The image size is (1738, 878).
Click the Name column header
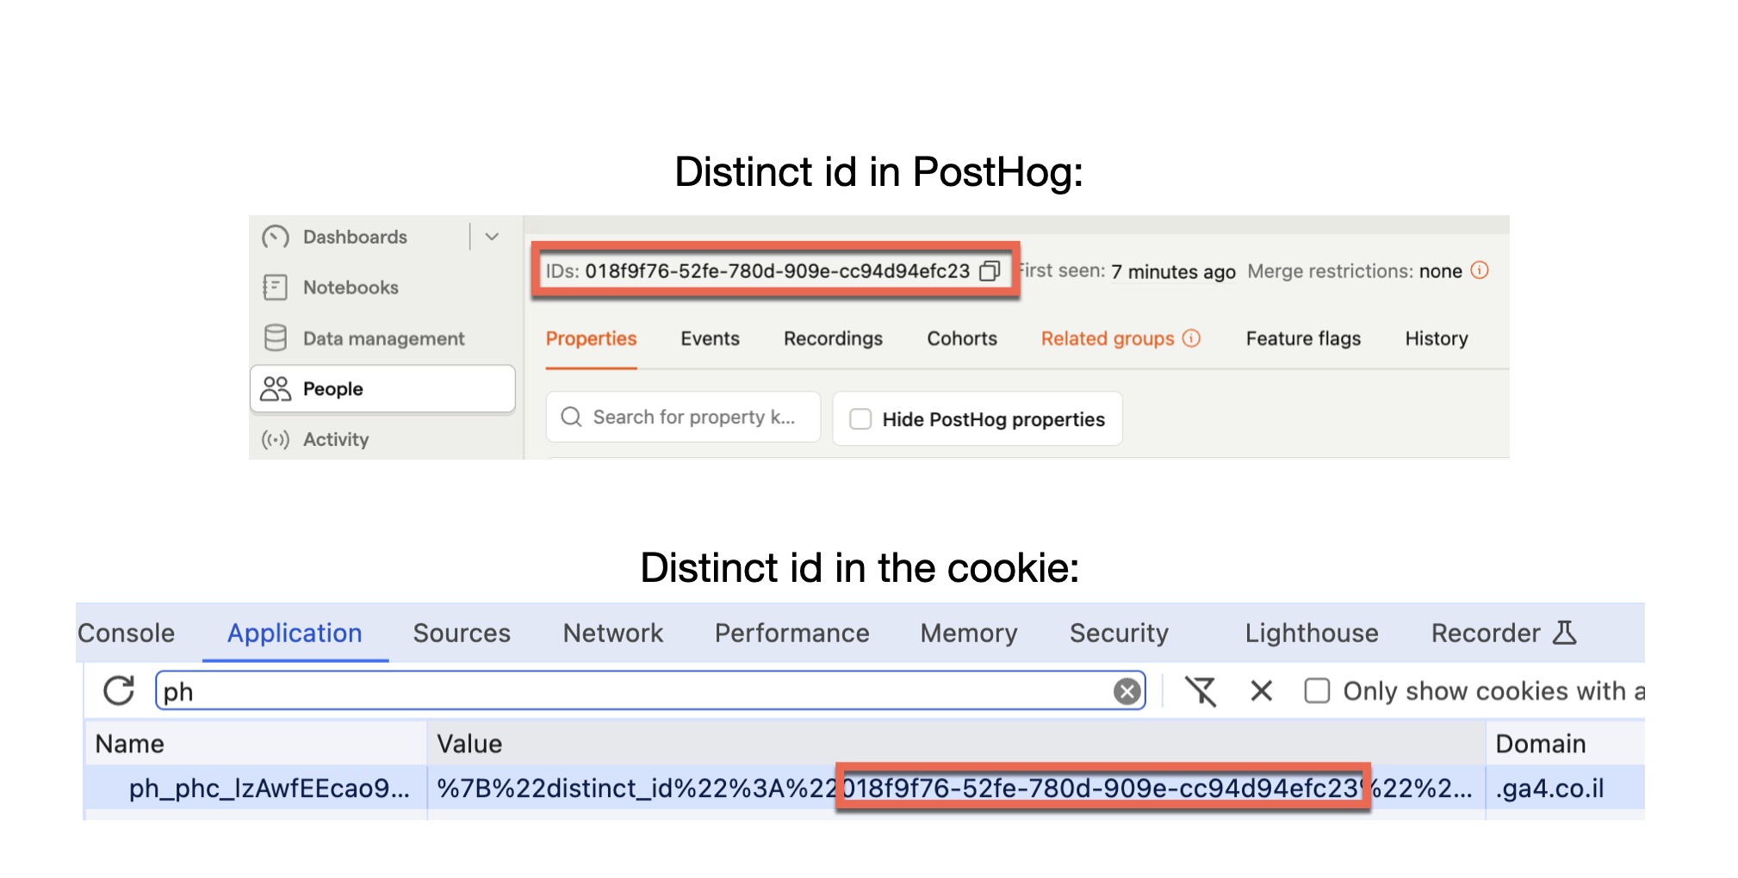coord(256,744)
